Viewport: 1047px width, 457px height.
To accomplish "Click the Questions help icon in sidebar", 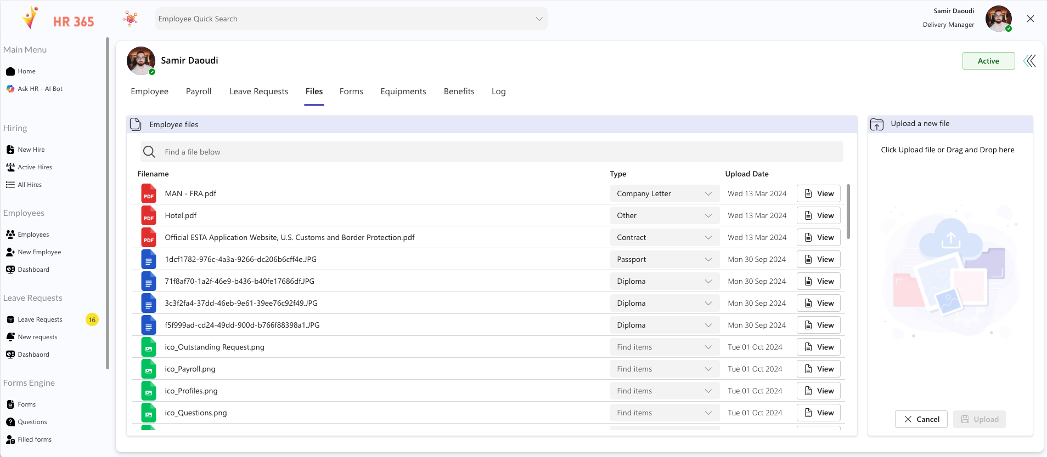I will click(10, 422).
